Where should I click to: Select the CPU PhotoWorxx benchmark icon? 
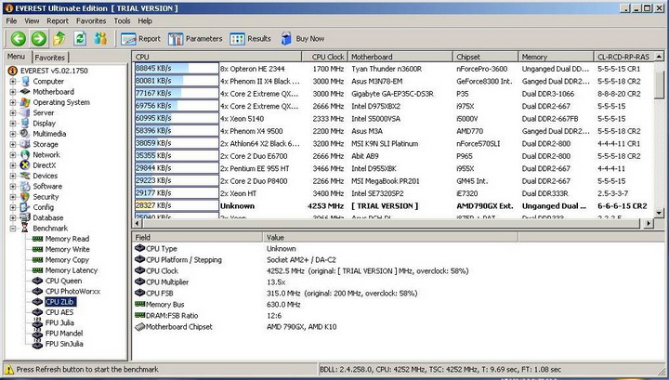pos(37,292)
